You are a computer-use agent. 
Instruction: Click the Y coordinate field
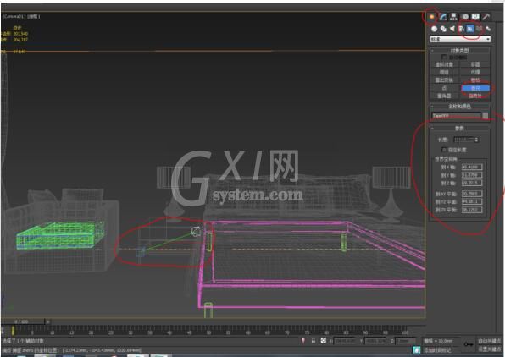click(x=375, y=341)
